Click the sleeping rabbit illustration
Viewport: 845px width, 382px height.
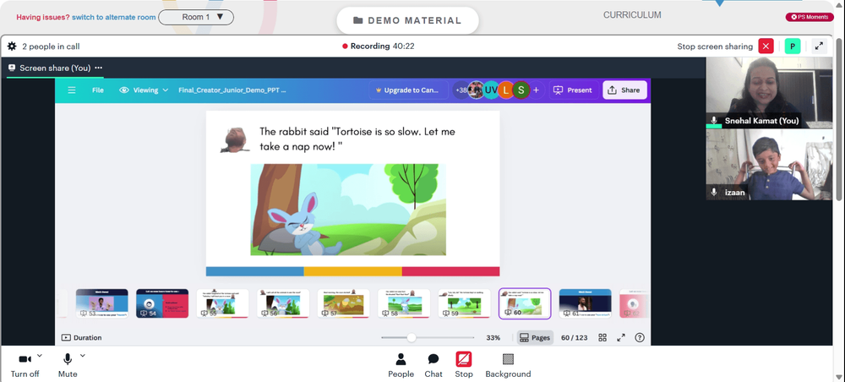pyautogui.click(x=348, y=210)
